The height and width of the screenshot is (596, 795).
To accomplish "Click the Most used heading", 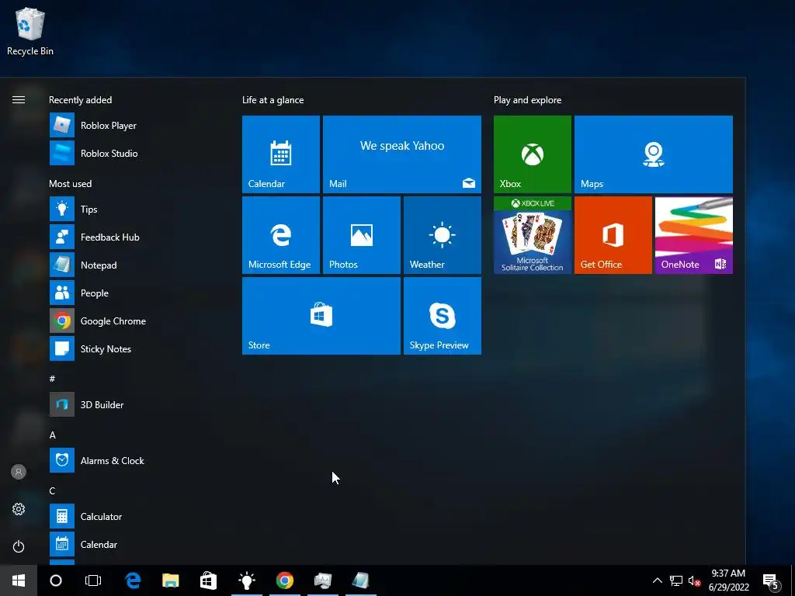I will click(x=70, y=183).
